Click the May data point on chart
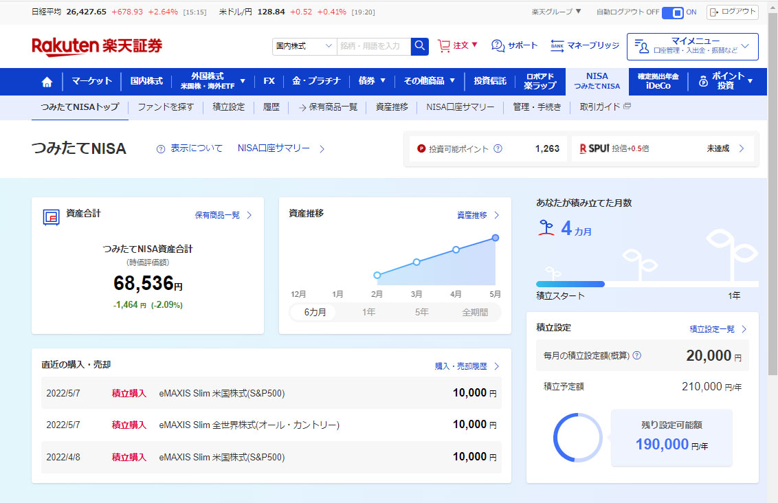The width and height of the screenshot is (778, 503). click(x=495, y=238)
